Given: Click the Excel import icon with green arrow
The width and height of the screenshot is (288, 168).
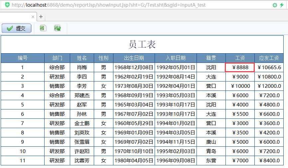Looking at the screenshot, I should tap(57, 28).
